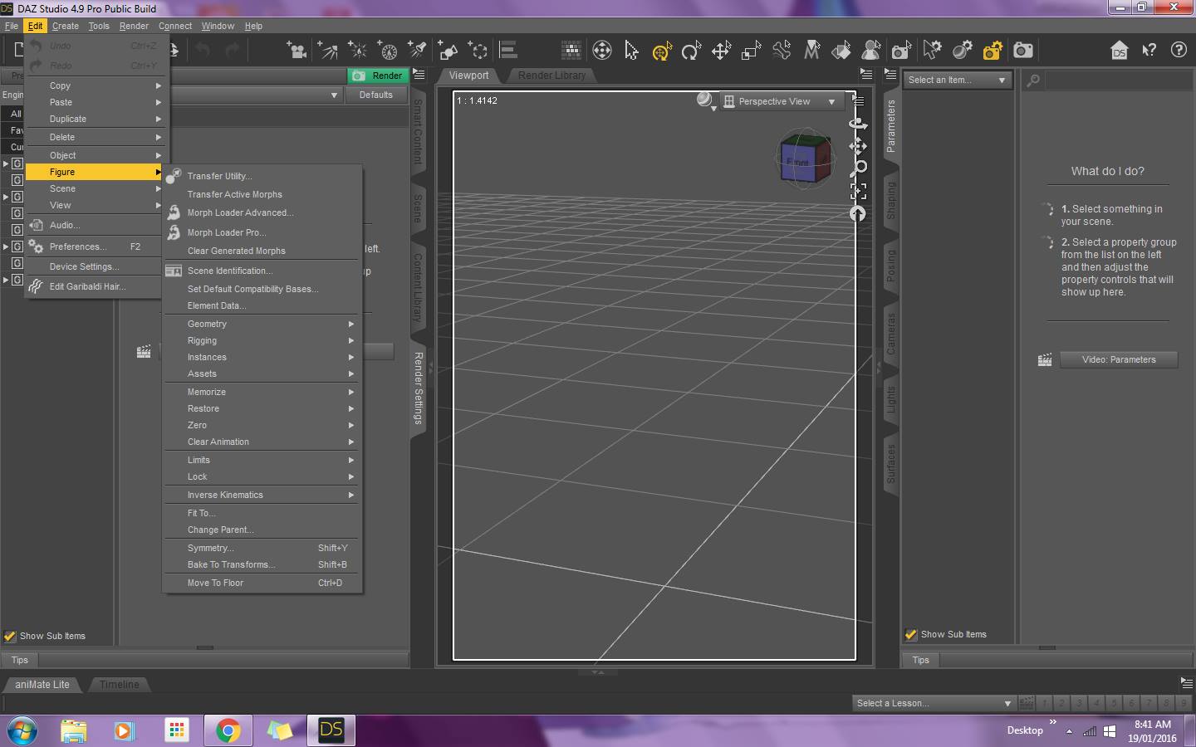Choose the Translate tool icon
The height and width of the screenshot is (747, 1196).
click(721, 51)
